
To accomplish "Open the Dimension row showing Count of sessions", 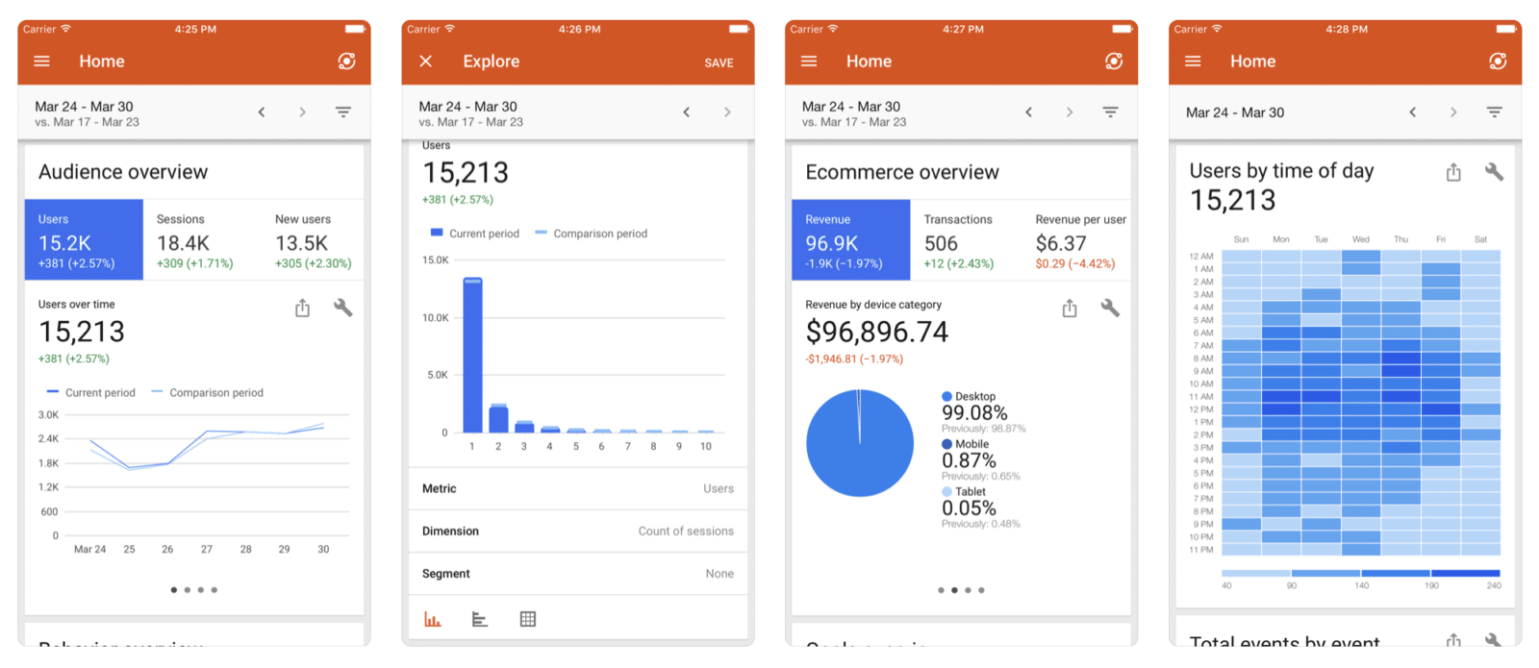I will coord(577,531).
